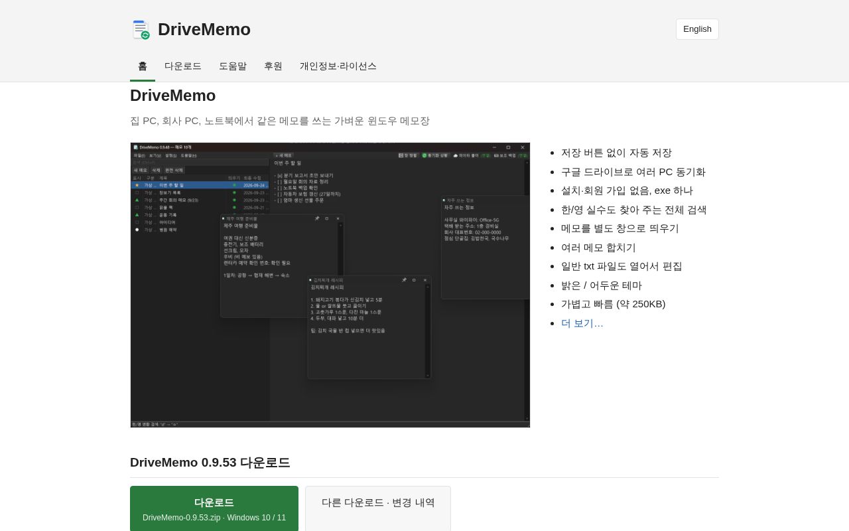
Task: Go to the 도움말 tab
Action: pyautogui.click(x=233, y=66)
